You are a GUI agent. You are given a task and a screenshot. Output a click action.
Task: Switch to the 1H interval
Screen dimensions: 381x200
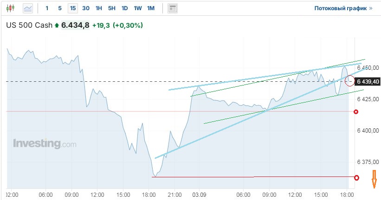tap(99, 8)
